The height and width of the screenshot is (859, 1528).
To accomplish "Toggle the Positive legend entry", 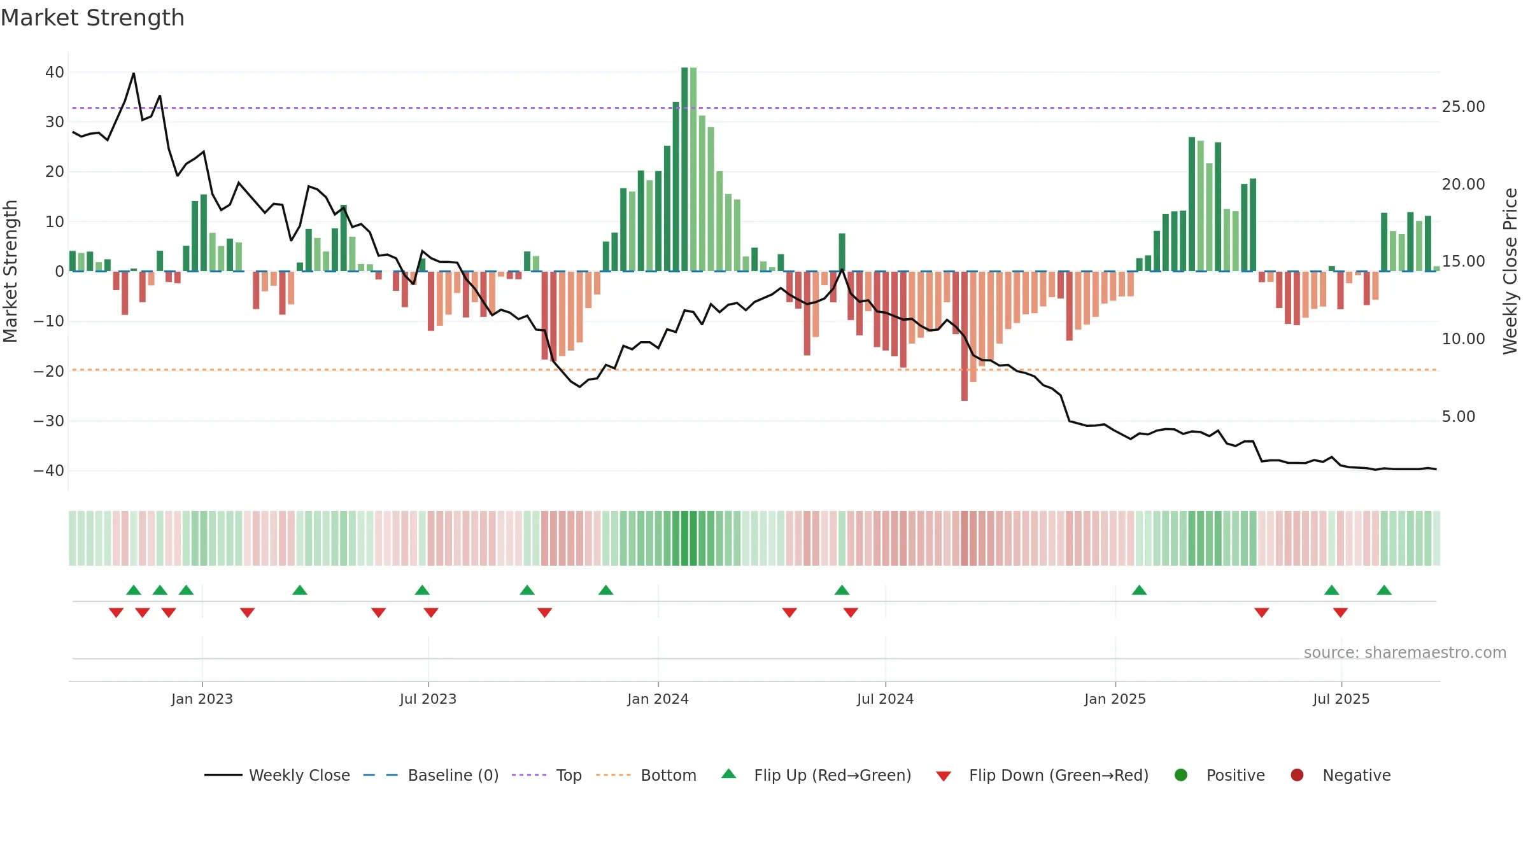I will tap(1219, 775).
